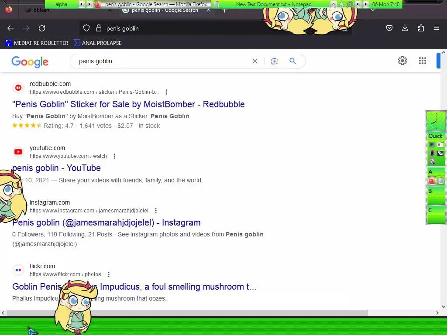Go back with the browser back arrow
447x335 pixels.
pos(10,28)
